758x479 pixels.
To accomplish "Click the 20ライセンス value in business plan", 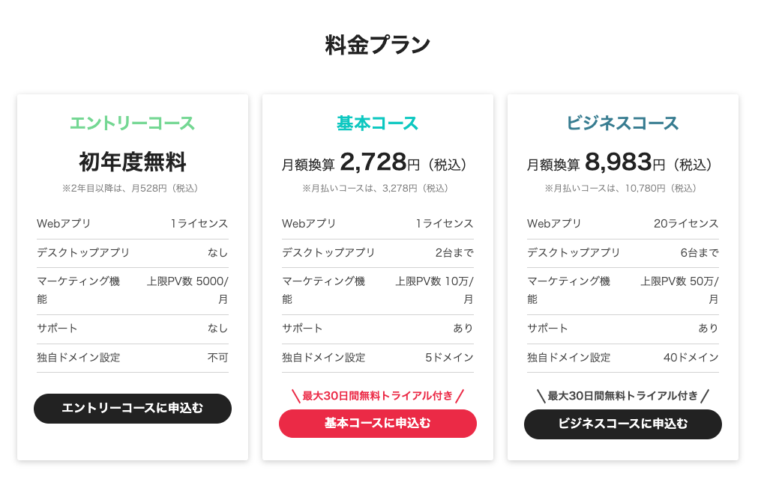I will pos(686,223).
